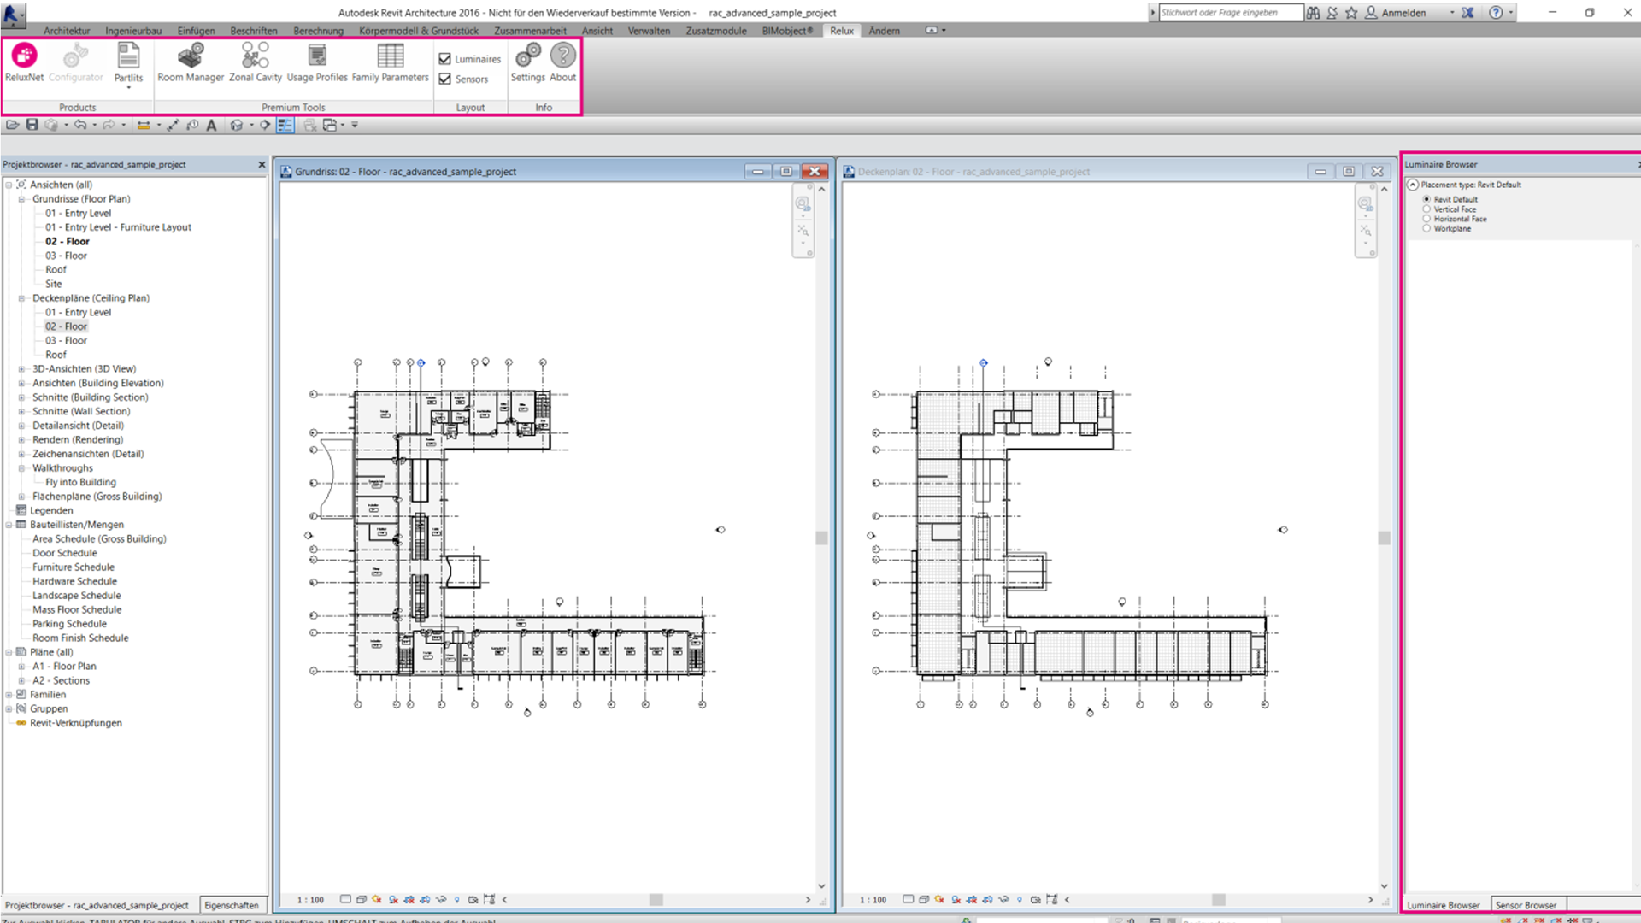Click the switch windows icon in quick access toolbar
This screenshot has height=923, width=1641.
click(330, 125)
